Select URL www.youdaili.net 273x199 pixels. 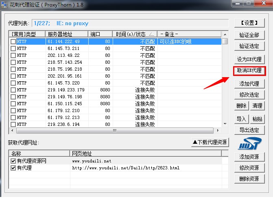[x=92, y=161]
